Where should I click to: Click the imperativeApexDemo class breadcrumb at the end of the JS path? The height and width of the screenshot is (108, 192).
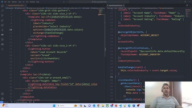166,8
